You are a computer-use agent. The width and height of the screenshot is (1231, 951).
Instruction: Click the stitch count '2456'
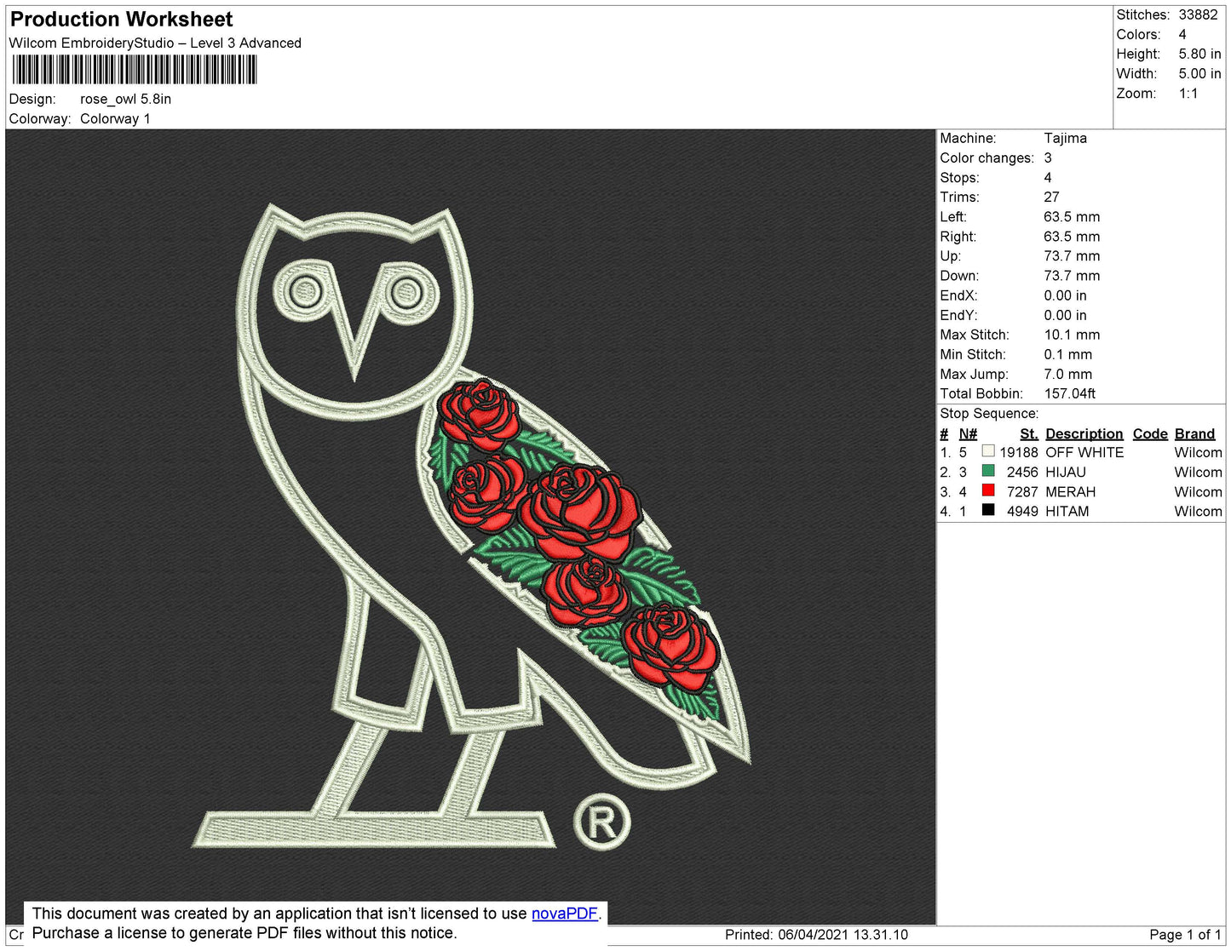[1022, 473]
